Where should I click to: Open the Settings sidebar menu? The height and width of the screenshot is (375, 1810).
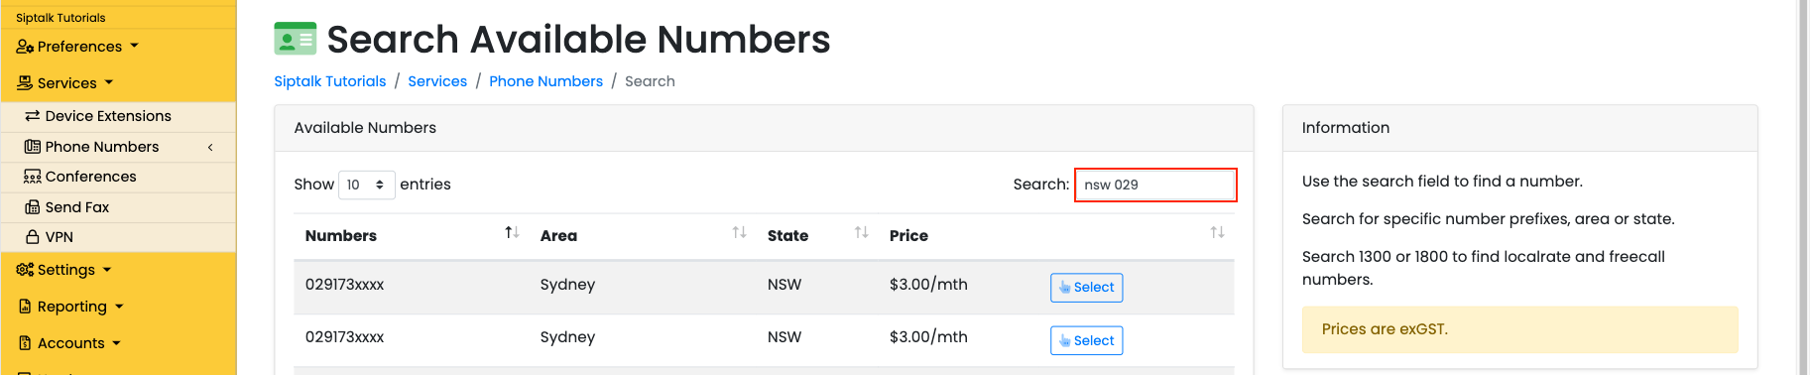pyautogui.click(x=63, y=270)
